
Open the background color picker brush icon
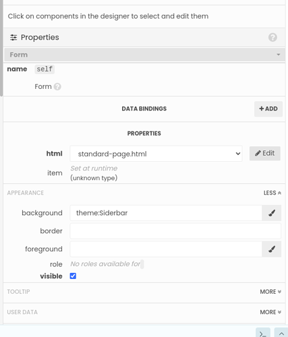tap(272, 213)
